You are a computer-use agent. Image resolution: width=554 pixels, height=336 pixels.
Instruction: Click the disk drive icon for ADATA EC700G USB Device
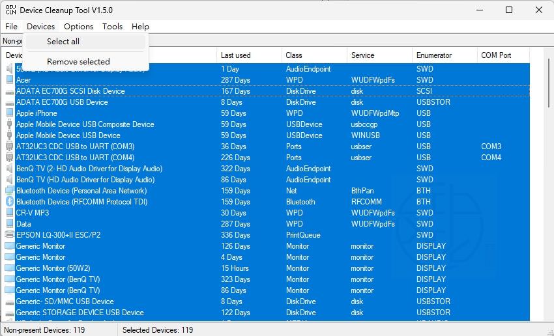coord(9,102)
